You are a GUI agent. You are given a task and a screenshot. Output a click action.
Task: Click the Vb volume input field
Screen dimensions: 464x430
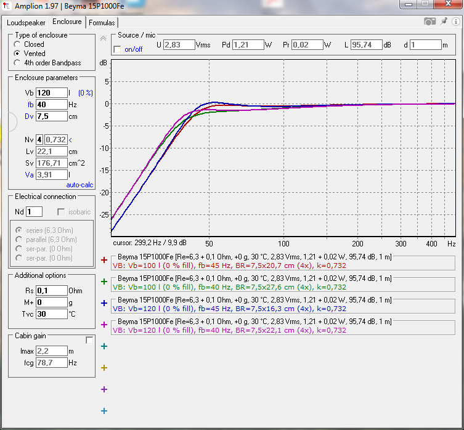click(x=52, y=93)
